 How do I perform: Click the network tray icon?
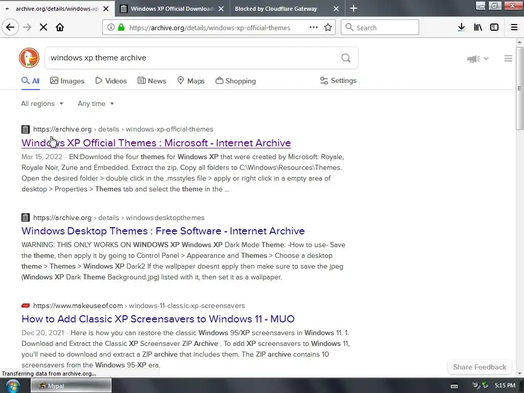(x=485, y=386)
